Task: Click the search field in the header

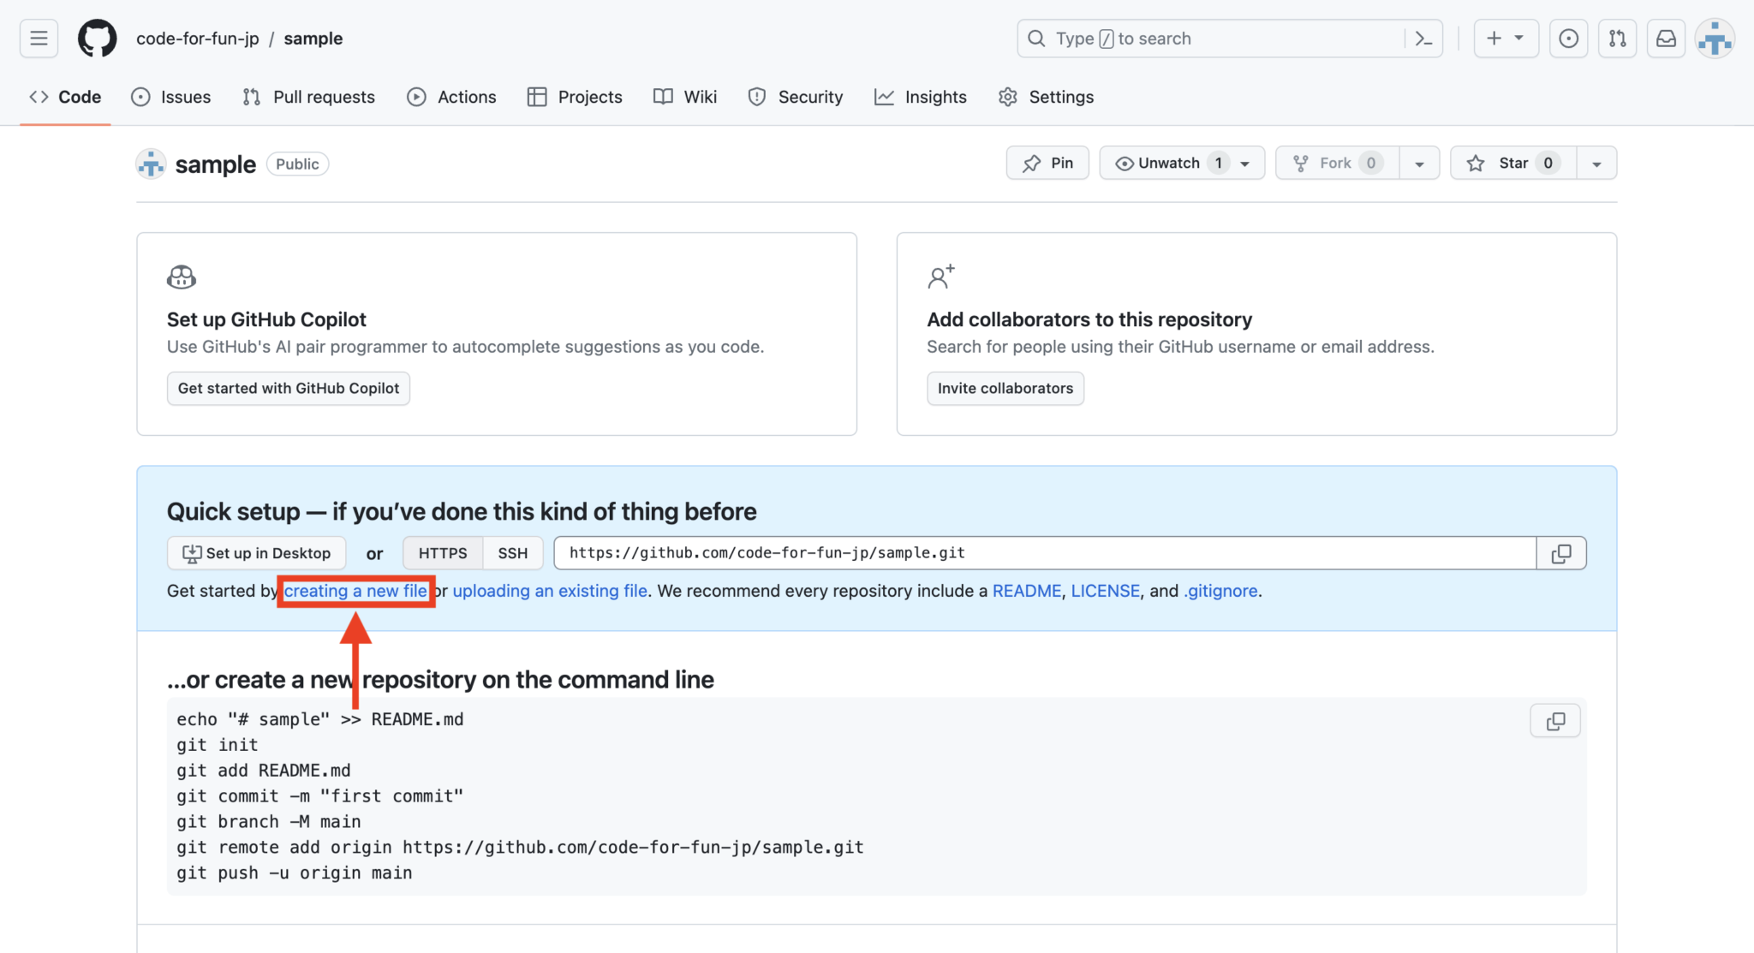Action: tap(1199, 39)
